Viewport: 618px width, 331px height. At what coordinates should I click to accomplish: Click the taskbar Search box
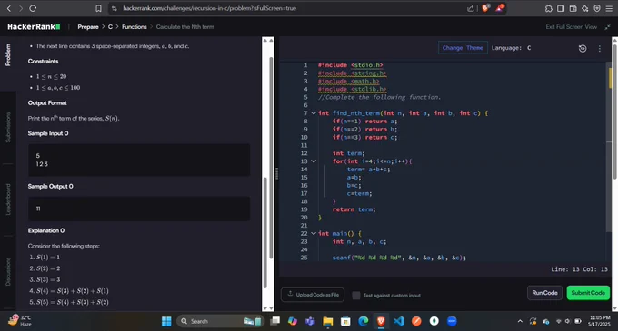click(x=220, y=321)
